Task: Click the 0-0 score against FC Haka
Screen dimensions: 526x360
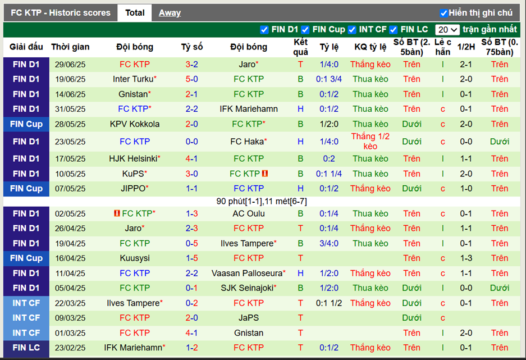Action: 191,142
